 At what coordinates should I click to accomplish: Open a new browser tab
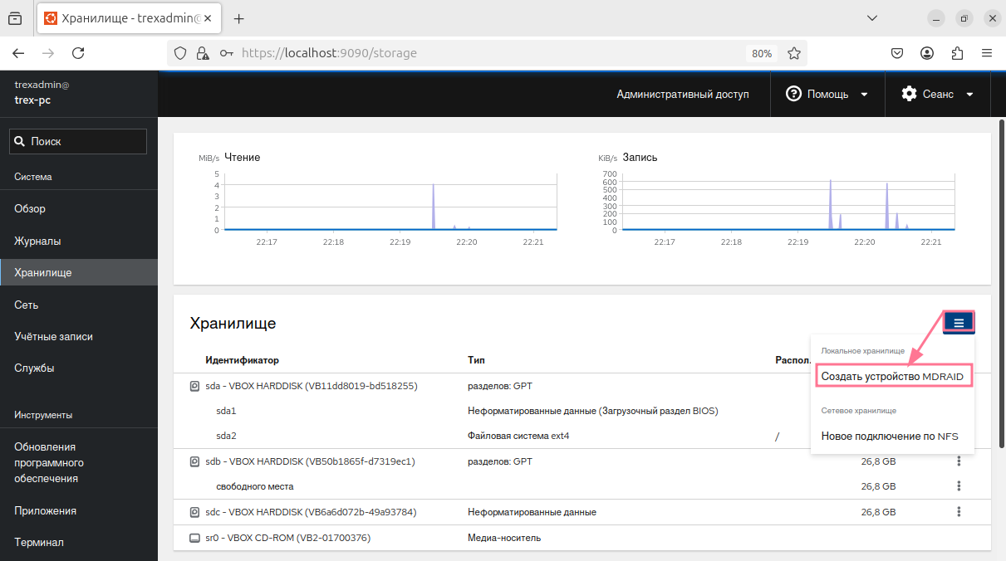click(x=239, y=18)
